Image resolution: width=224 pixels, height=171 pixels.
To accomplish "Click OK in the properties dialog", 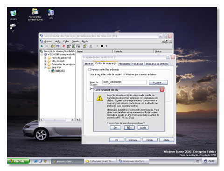I will 117,140.
